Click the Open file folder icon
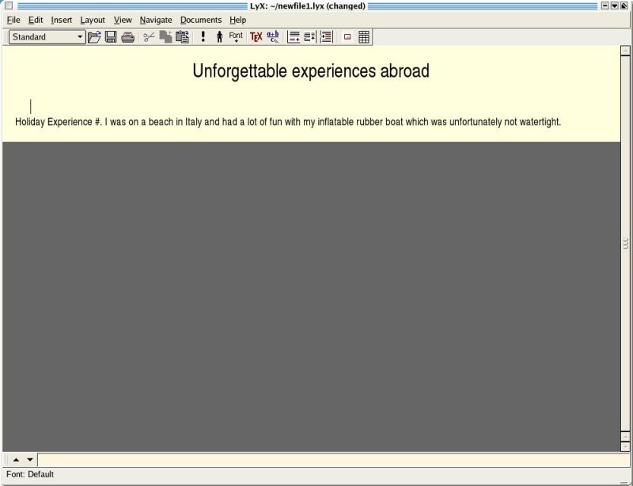The height and width of the screenshot is (486, 633). pyautogui.click(x=94, y=36)
